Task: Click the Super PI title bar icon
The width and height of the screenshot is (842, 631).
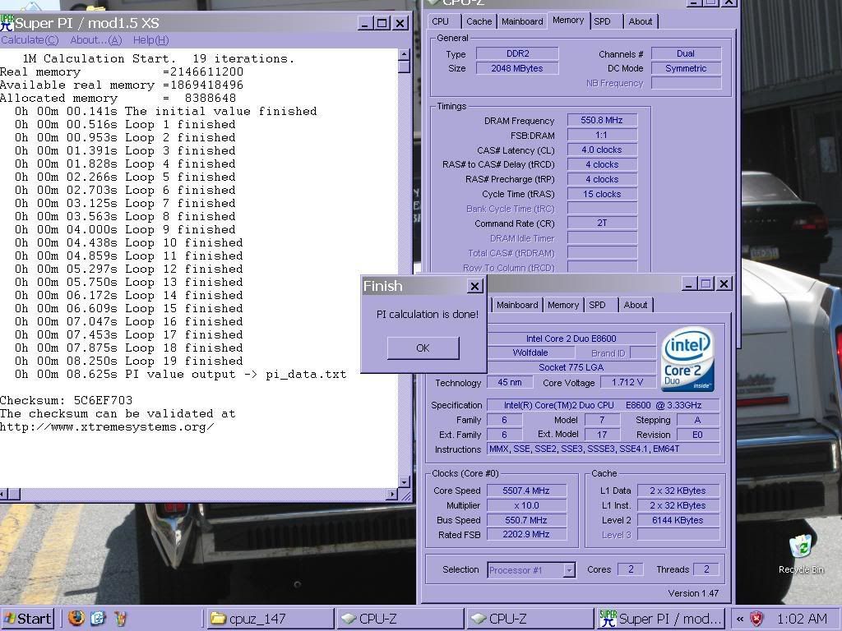Action: [7, 22]
